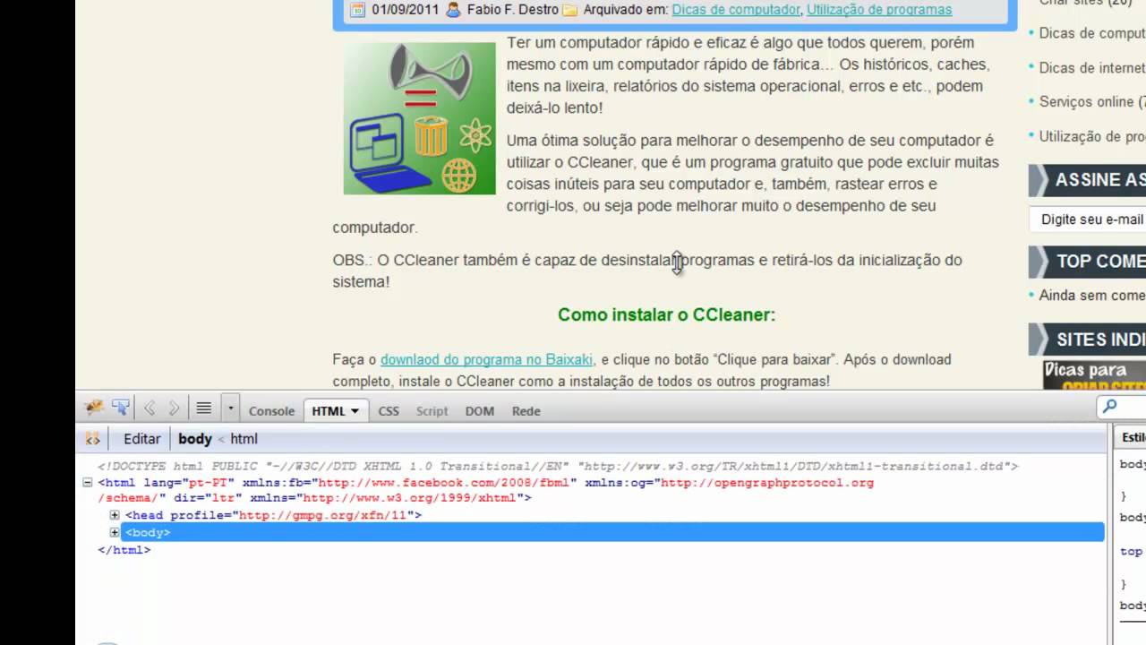The image size is (1146, 645).
Task: Open the Utilização de programas category link
Action: [x=879, y=10]
